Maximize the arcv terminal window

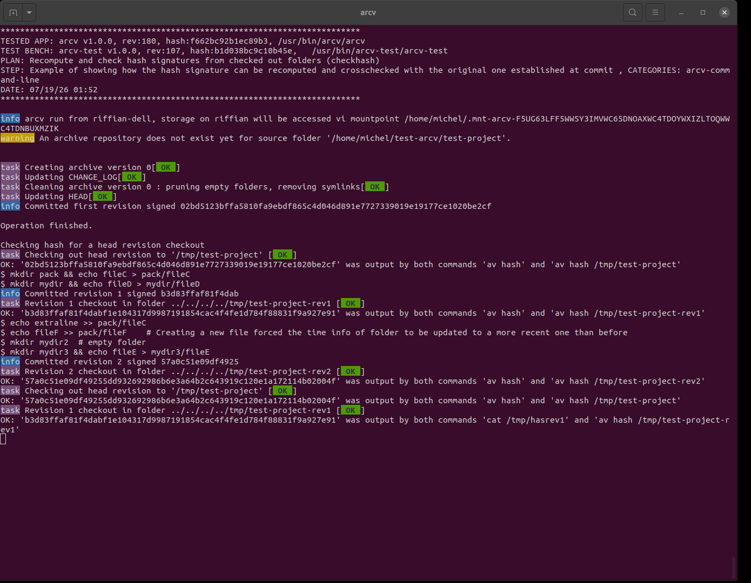(x=703, y=12)
